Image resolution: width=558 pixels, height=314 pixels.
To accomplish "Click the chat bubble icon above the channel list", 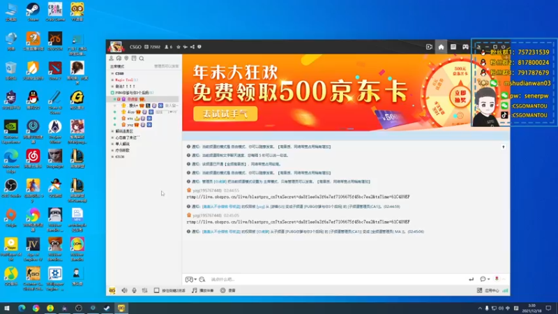I will (x=119, y=58).
